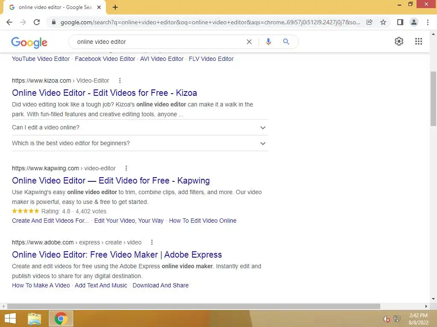Open AVI Video Editor sitelink
Image resolution: width=437 pixels, height=327 pixels.
click(x=162, y=59)
